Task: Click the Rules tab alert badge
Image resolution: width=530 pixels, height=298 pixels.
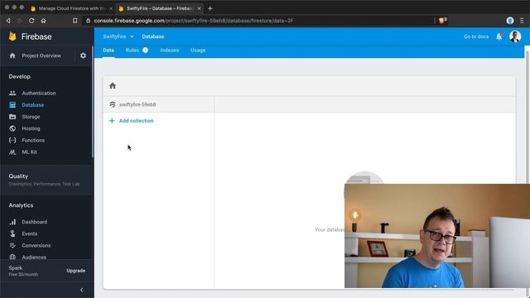Action: pyautogui.click(x=145, y=50)
